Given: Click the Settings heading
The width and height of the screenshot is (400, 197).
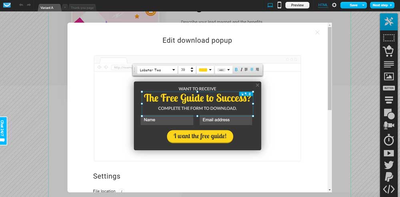Looking at the screenshot, I should tap(107, 176).
